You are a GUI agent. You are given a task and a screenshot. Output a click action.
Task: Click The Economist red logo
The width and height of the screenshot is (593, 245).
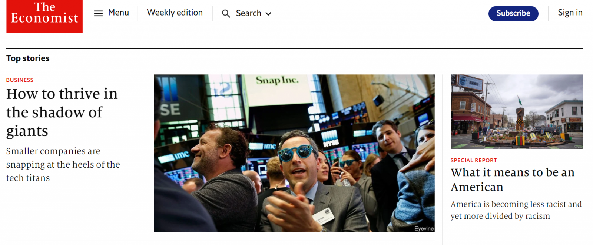click(x=44, y=16)
